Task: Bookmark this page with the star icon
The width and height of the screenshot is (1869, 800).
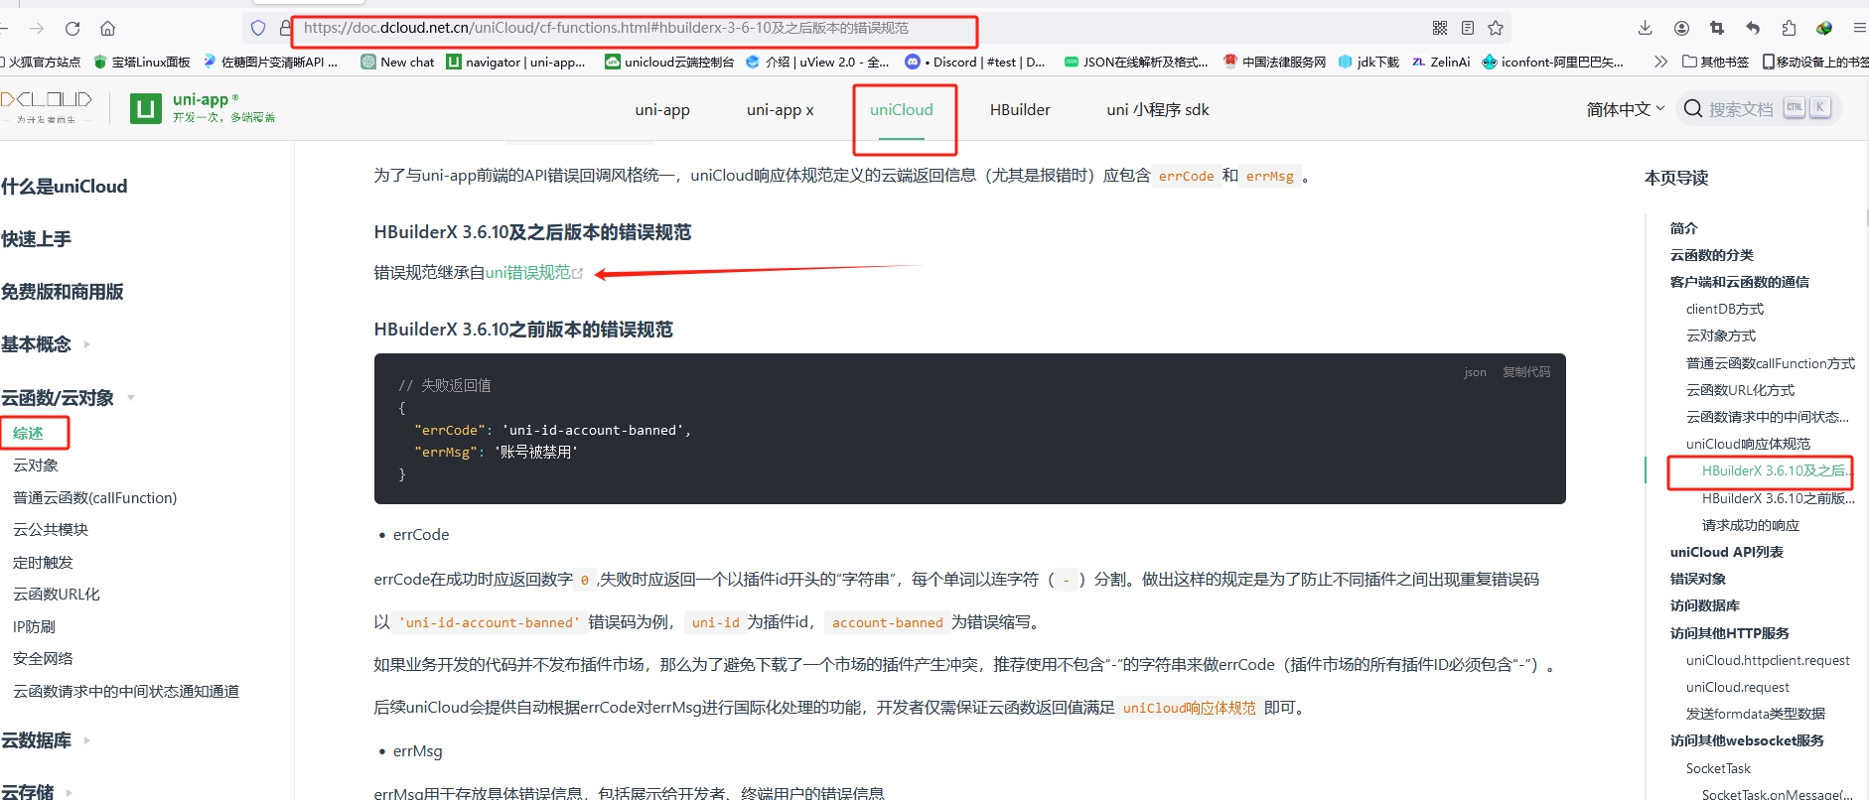Action: pos(1496,28)
